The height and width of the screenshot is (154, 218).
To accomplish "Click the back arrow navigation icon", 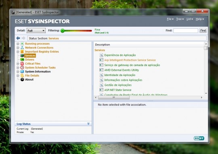I will click(18, 38).
